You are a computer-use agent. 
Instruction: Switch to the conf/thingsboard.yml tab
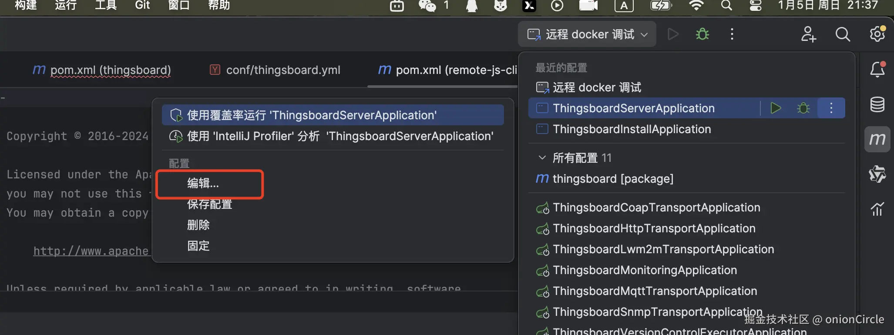(283, 70)
